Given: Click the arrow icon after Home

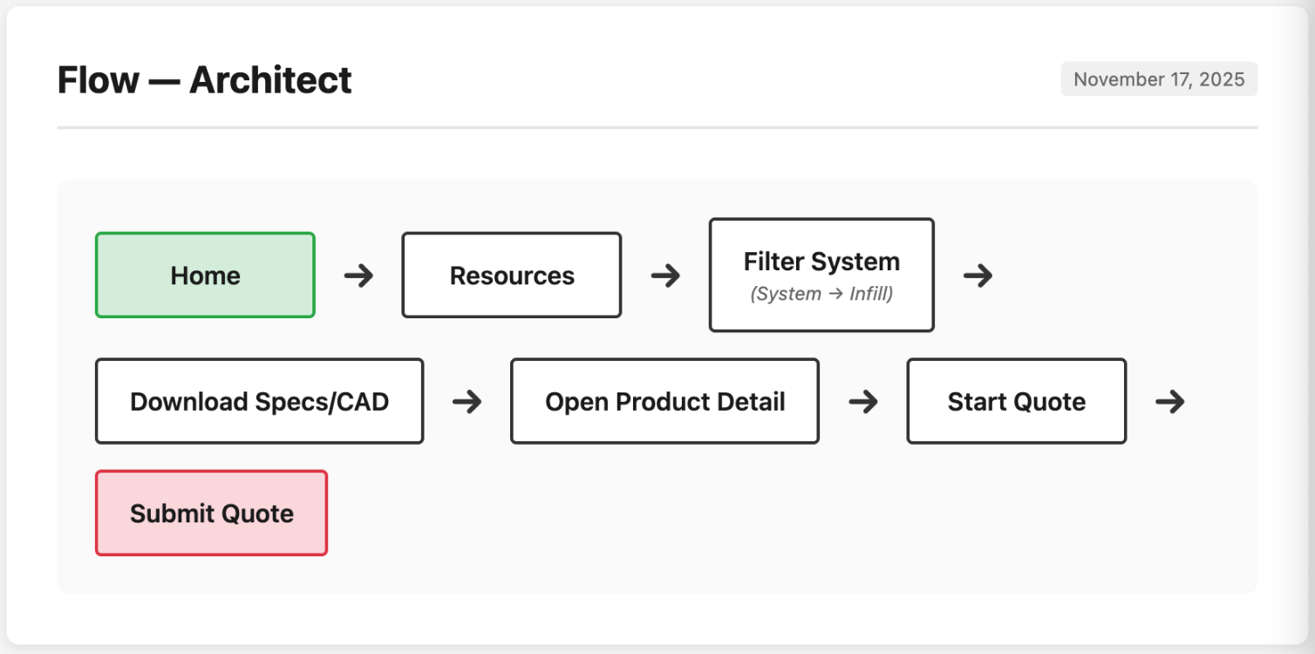Looking at the screenshot, I should pyautogui.click(x=358, y=276).
